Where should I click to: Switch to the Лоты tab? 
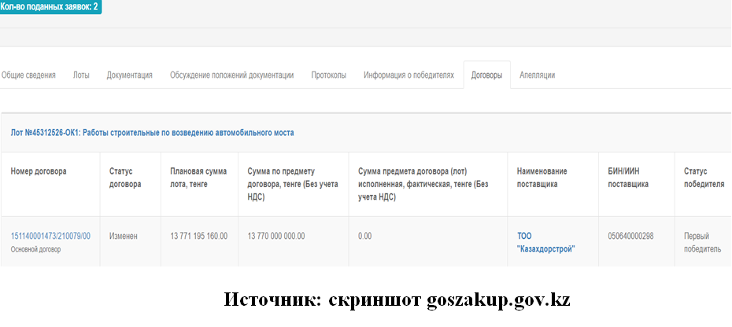tap(81, 75)
